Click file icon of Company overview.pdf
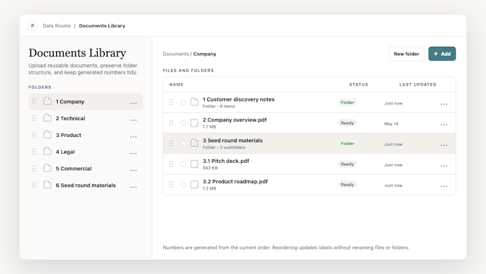Image resolution: width=486 pixels, height=274 pixels. click(194, 123)
